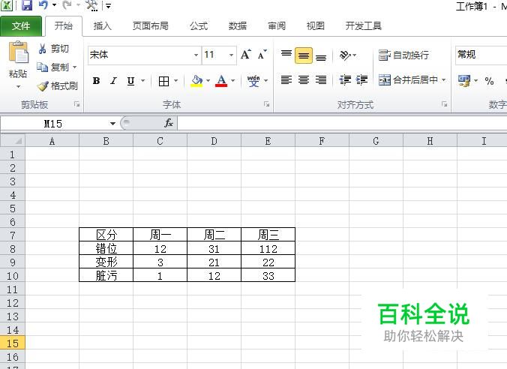Click the insert function fx icon

click(x=169, y=123)
